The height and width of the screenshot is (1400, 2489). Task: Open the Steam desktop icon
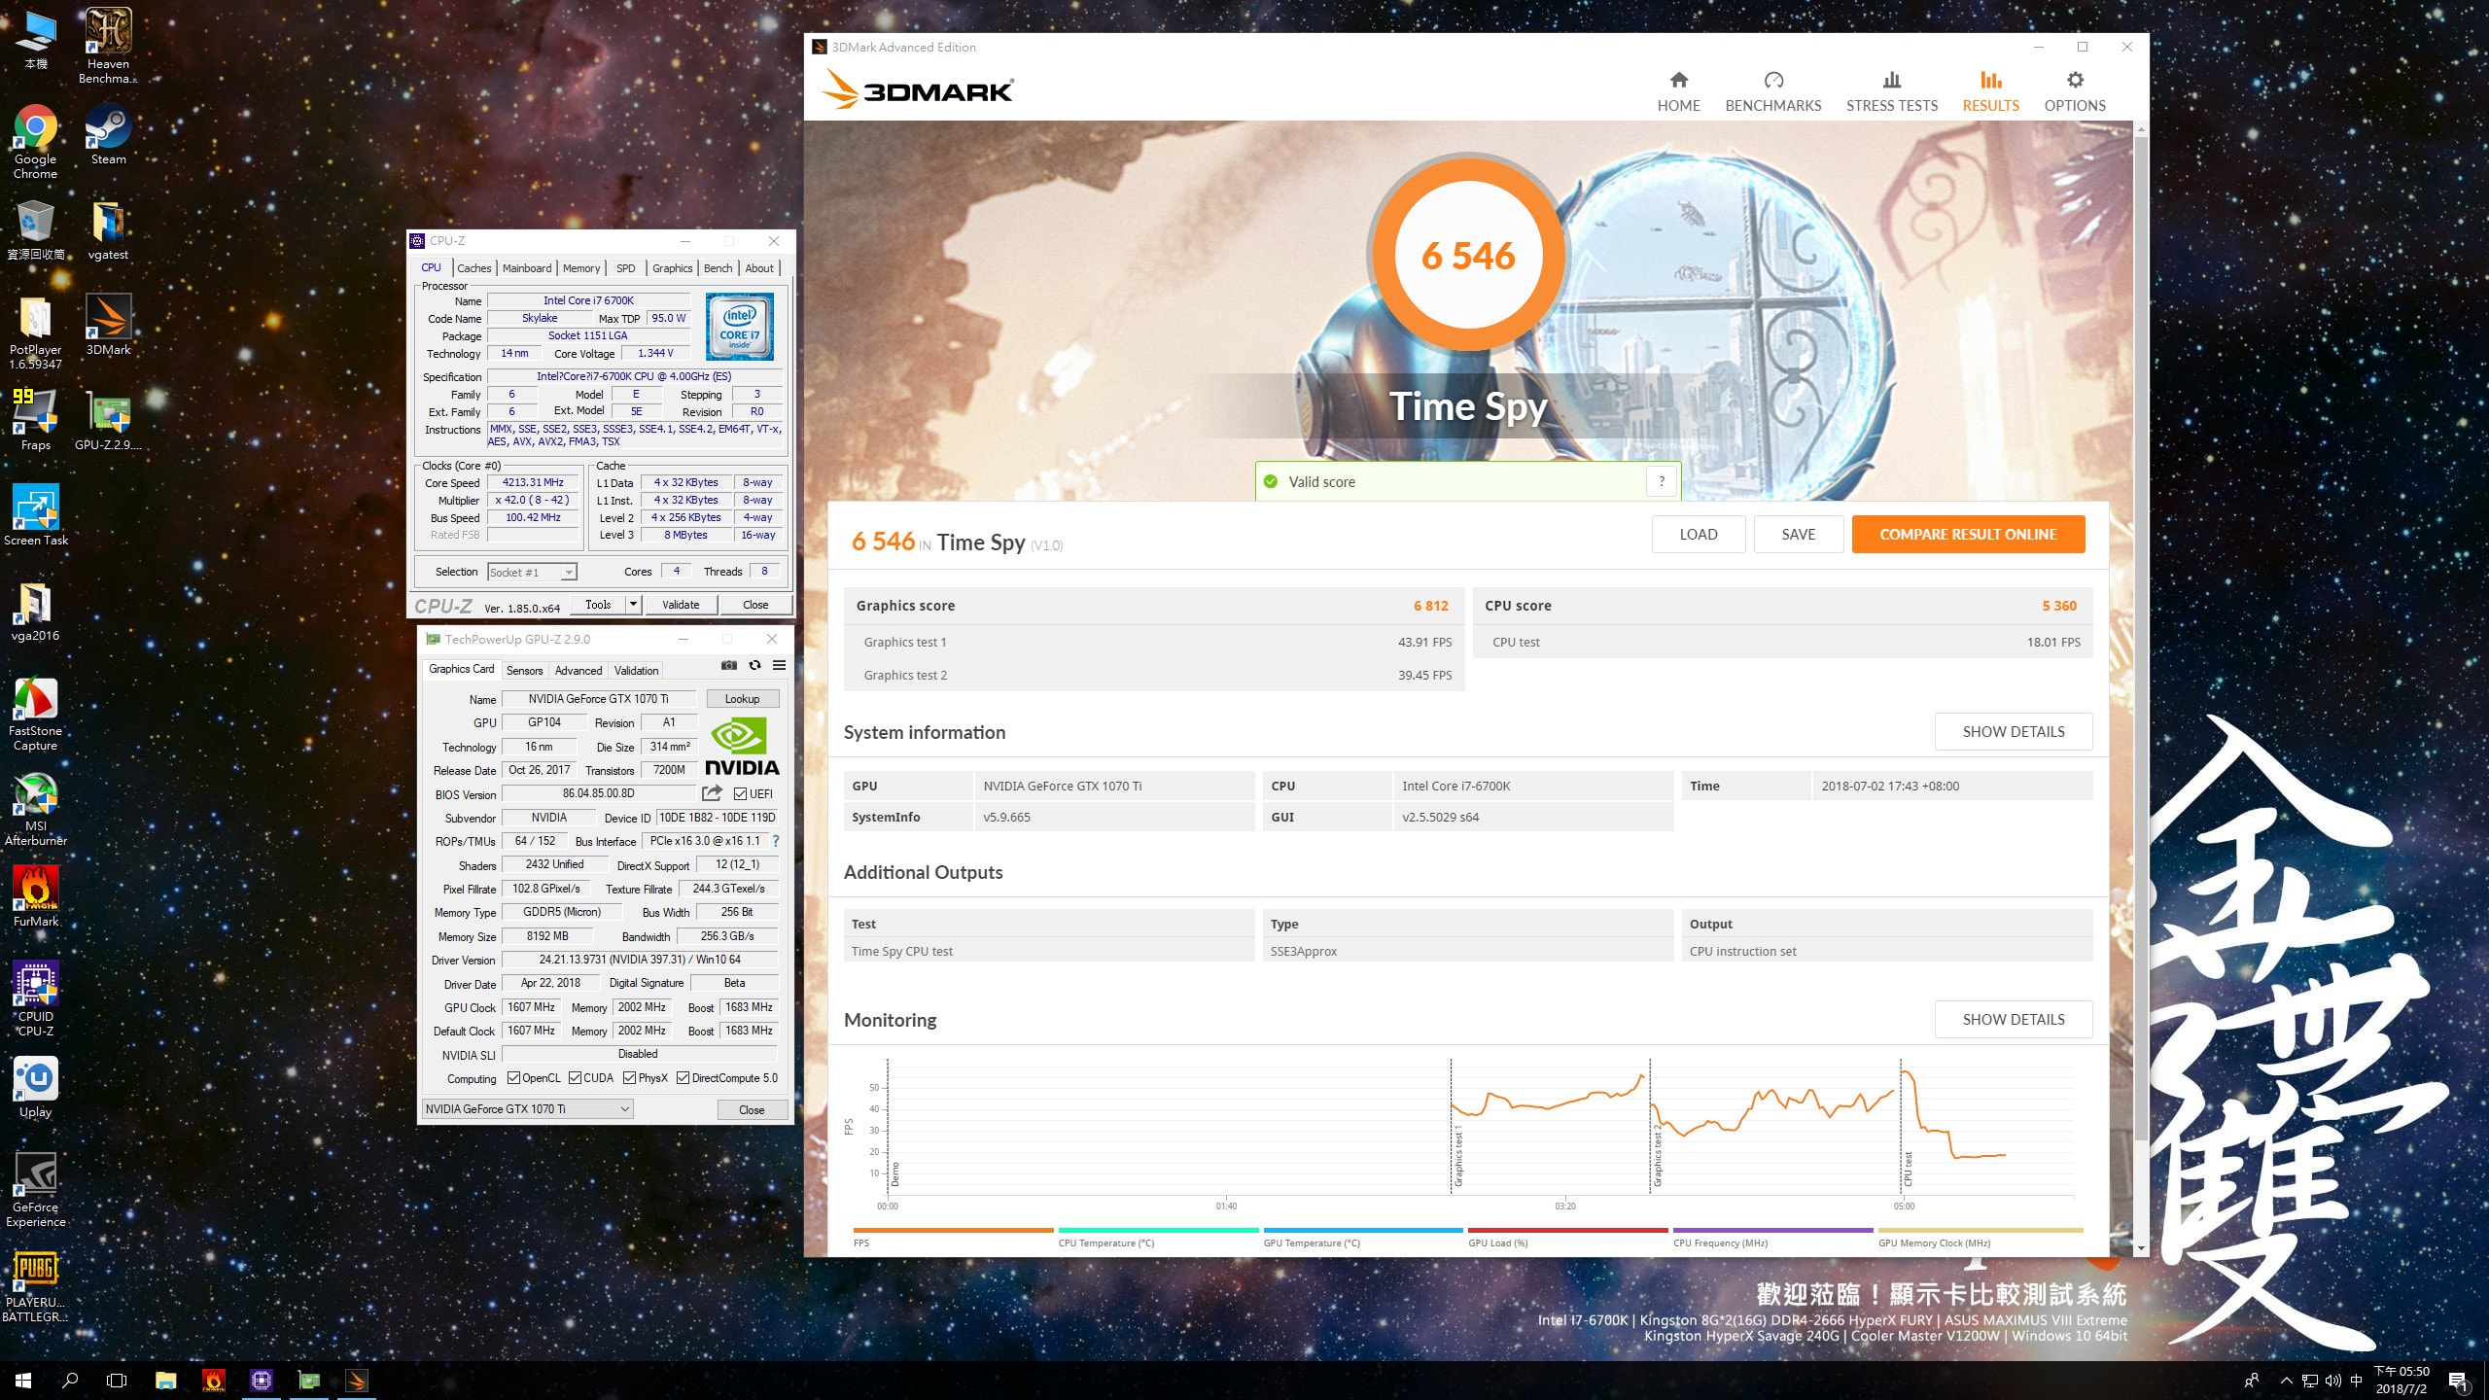tap(108, 135)
